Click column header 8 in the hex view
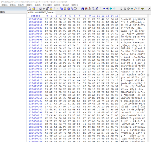151x142 pixels. point(85,16)
